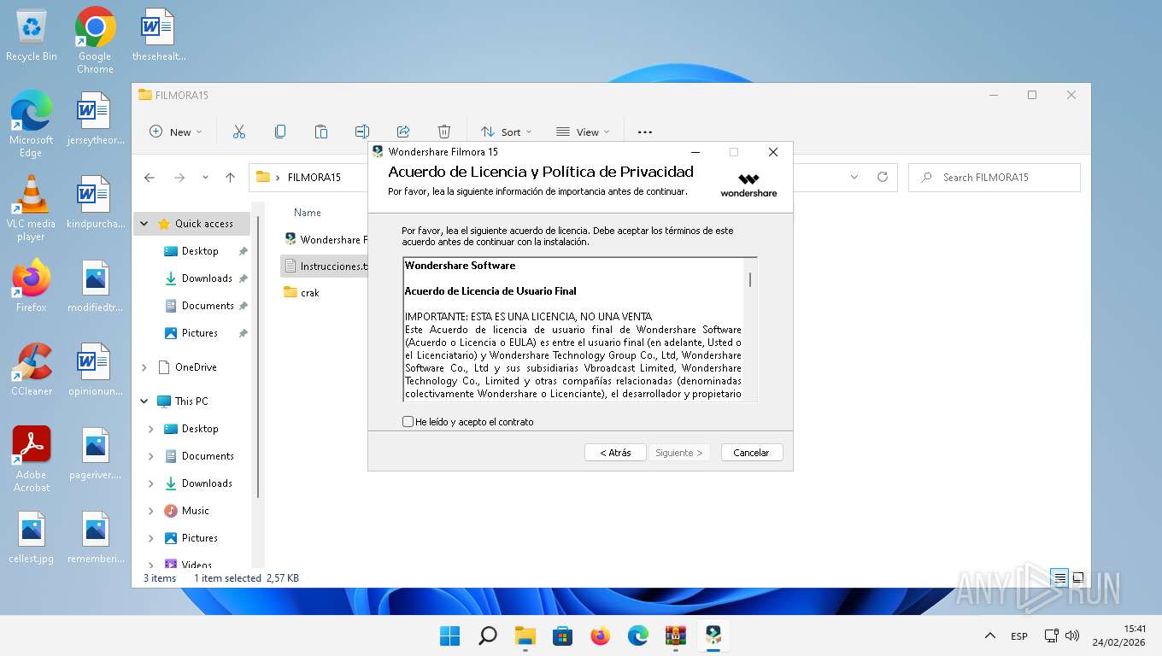Click the Cut scissors icon in Explorer toolbar

point(239,132)
